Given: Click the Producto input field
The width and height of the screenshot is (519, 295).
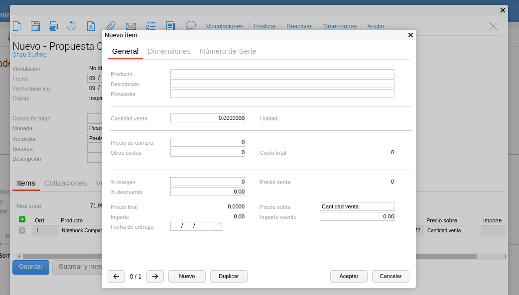Looking at the screenshot, I should pyautogui.click(x=282, y=74).
